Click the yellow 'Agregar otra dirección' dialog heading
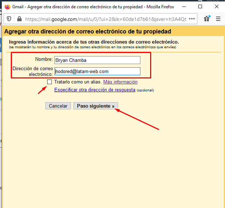Image resolution: width=225 pixels, height=208 pixels. 87,32
